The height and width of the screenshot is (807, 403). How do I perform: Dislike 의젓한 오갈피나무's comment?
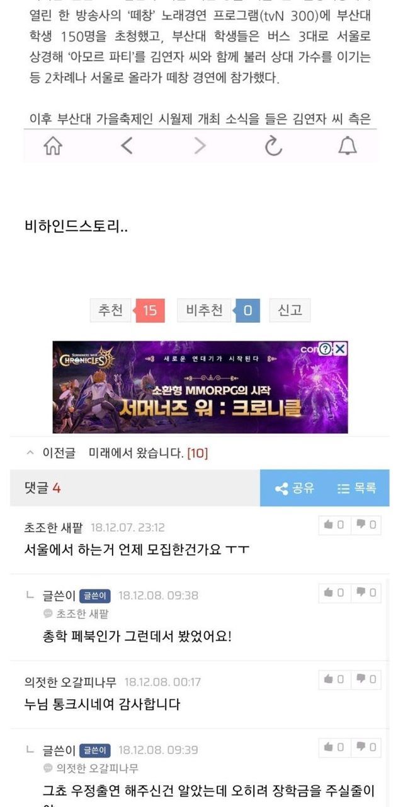click(x=366, y=679)
